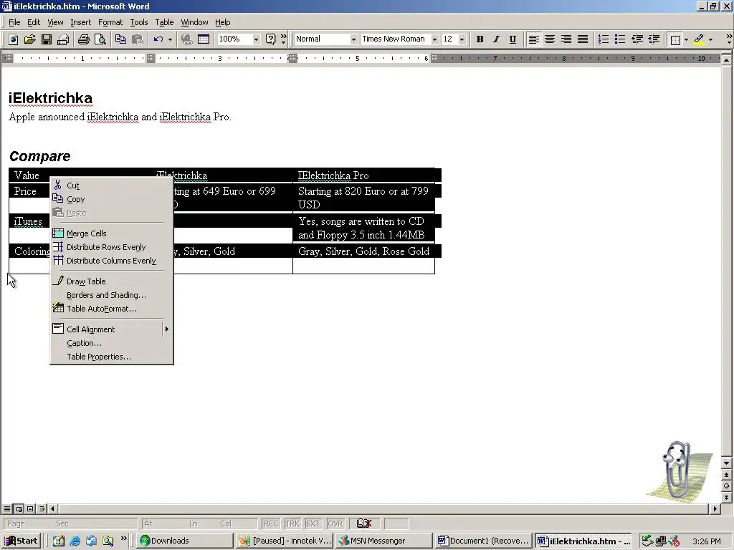Open Microsoft Word Help question mark icon
This screenshot has width=734, height=550.
(x=270, y=39)
